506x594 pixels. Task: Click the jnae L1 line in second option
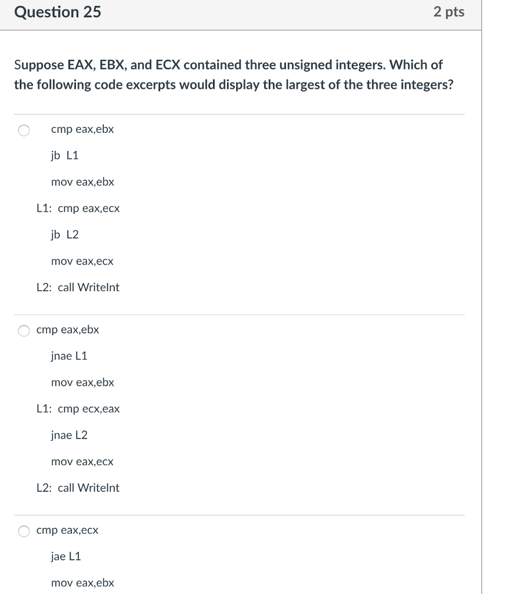68,356
